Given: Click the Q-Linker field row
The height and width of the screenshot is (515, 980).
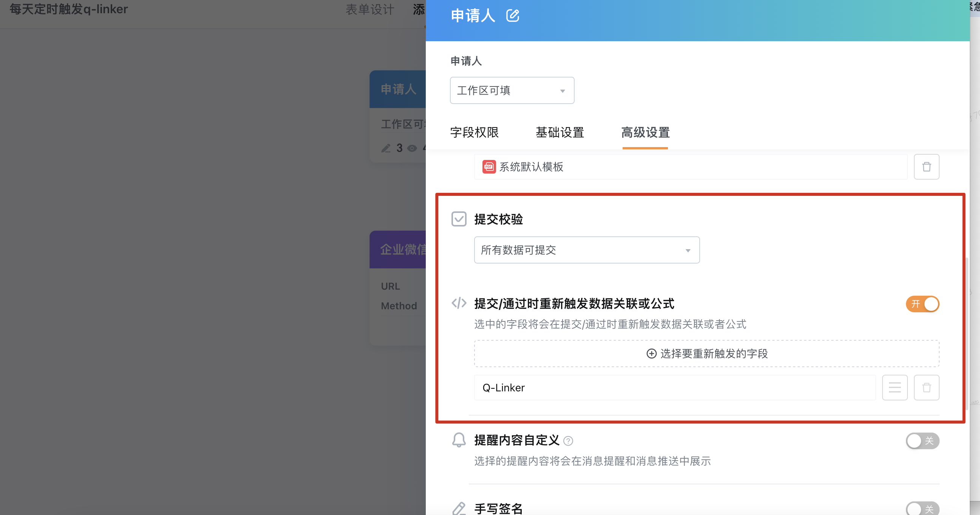Looking at the screenshot, I should point(674,388).
